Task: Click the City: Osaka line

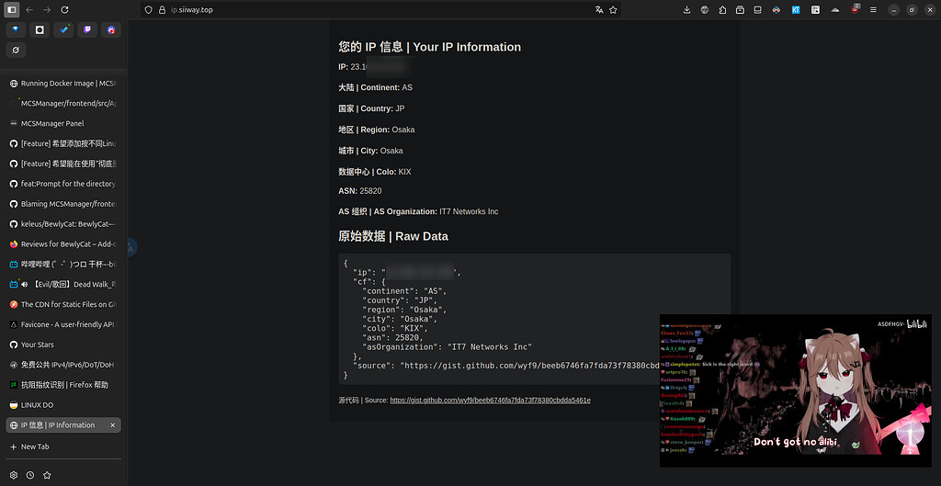Action: [x=371, y=151]
